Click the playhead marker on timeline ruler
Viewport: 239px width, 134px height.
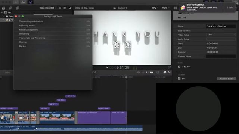click(x=126, y=77)
